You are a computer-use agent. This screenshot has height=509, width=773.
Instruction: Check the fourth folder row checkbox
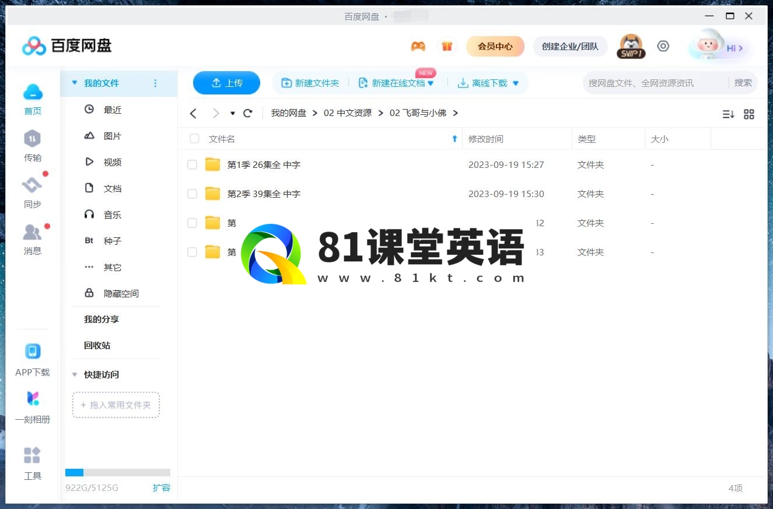pyautogui.click(x=192, y=252)
